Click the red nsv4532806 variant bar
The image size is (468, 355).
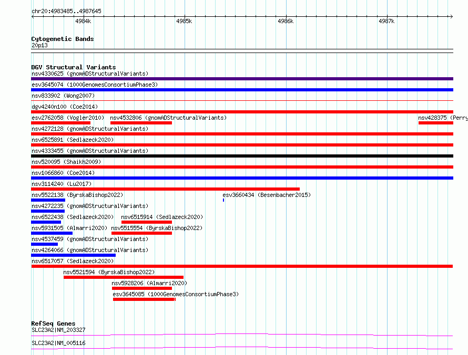click(x=141, y=123)
